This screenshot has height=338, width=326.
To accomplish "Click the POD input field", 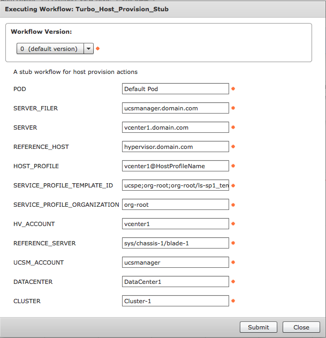I will click(176, 89).
